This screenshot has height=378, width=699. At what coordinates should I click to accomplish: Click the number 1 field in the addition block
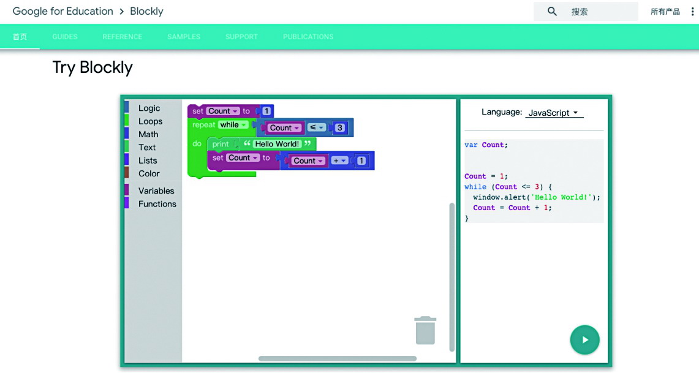(361, 161)
